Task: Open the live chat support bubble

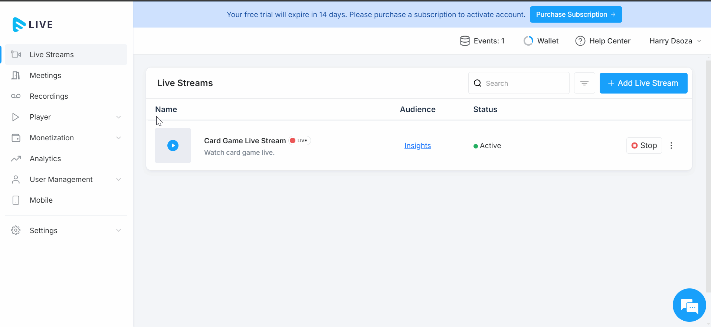Action: coord(689,305)
